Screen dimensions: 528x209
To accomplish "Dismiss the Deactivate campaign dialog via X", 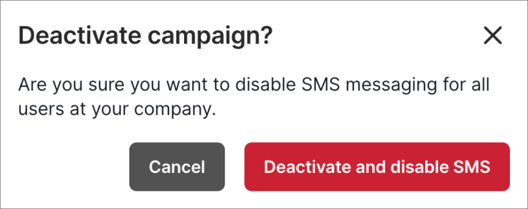I will [492, 36].
